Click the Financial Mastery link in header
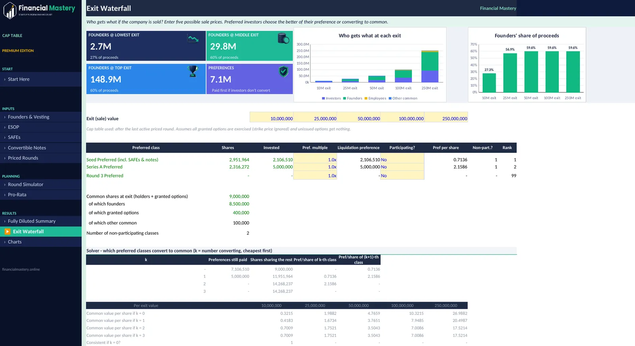 tap(498, 8)
